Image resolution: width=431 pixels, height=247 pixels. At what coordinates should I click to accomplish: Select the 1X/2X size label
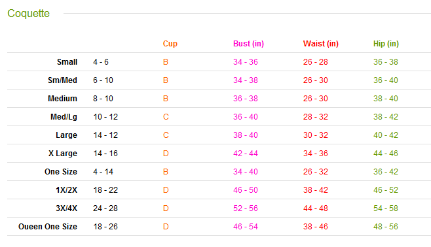[x=67, y=190]
